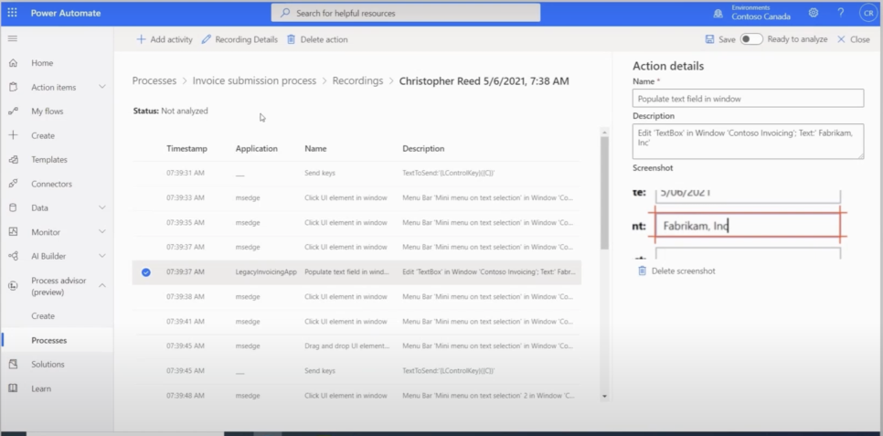Expand the Monitor chevron

click(x=102, y=231)
